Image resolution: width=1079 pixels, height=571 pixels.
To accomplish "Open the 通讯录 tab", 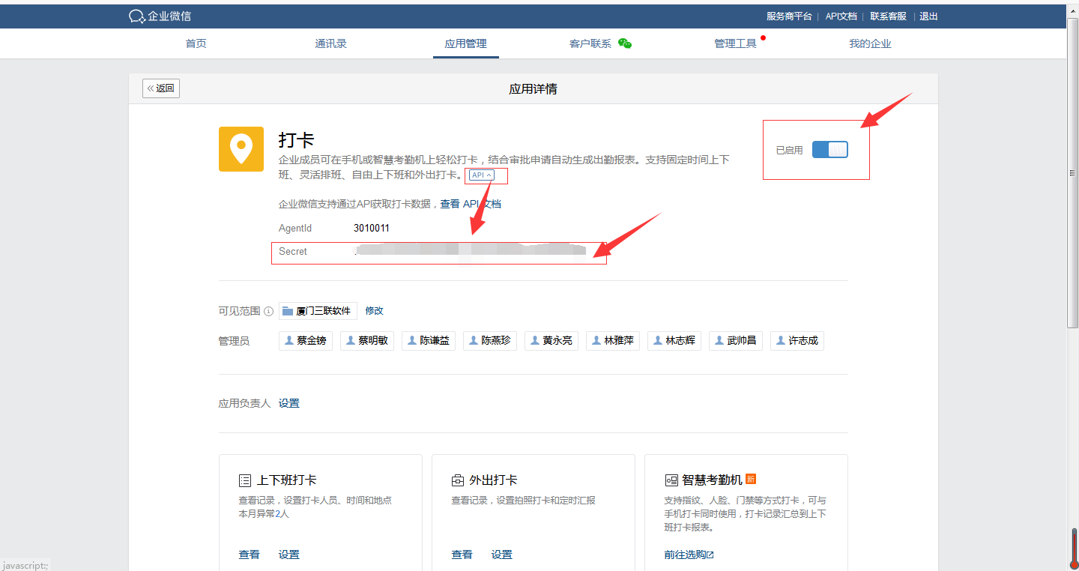I will [x=331, y=43].
